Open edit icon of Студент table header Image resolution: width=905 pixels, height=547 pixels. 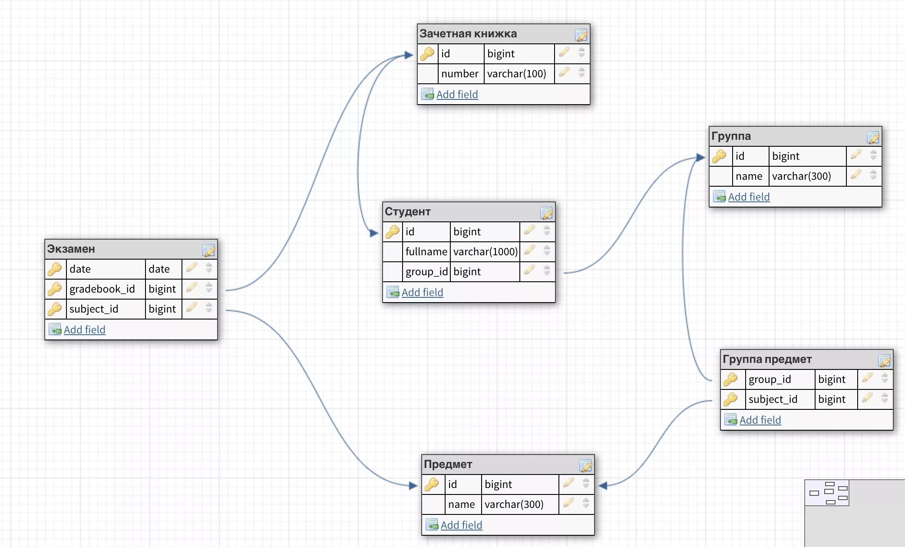[x=546, y=213]
